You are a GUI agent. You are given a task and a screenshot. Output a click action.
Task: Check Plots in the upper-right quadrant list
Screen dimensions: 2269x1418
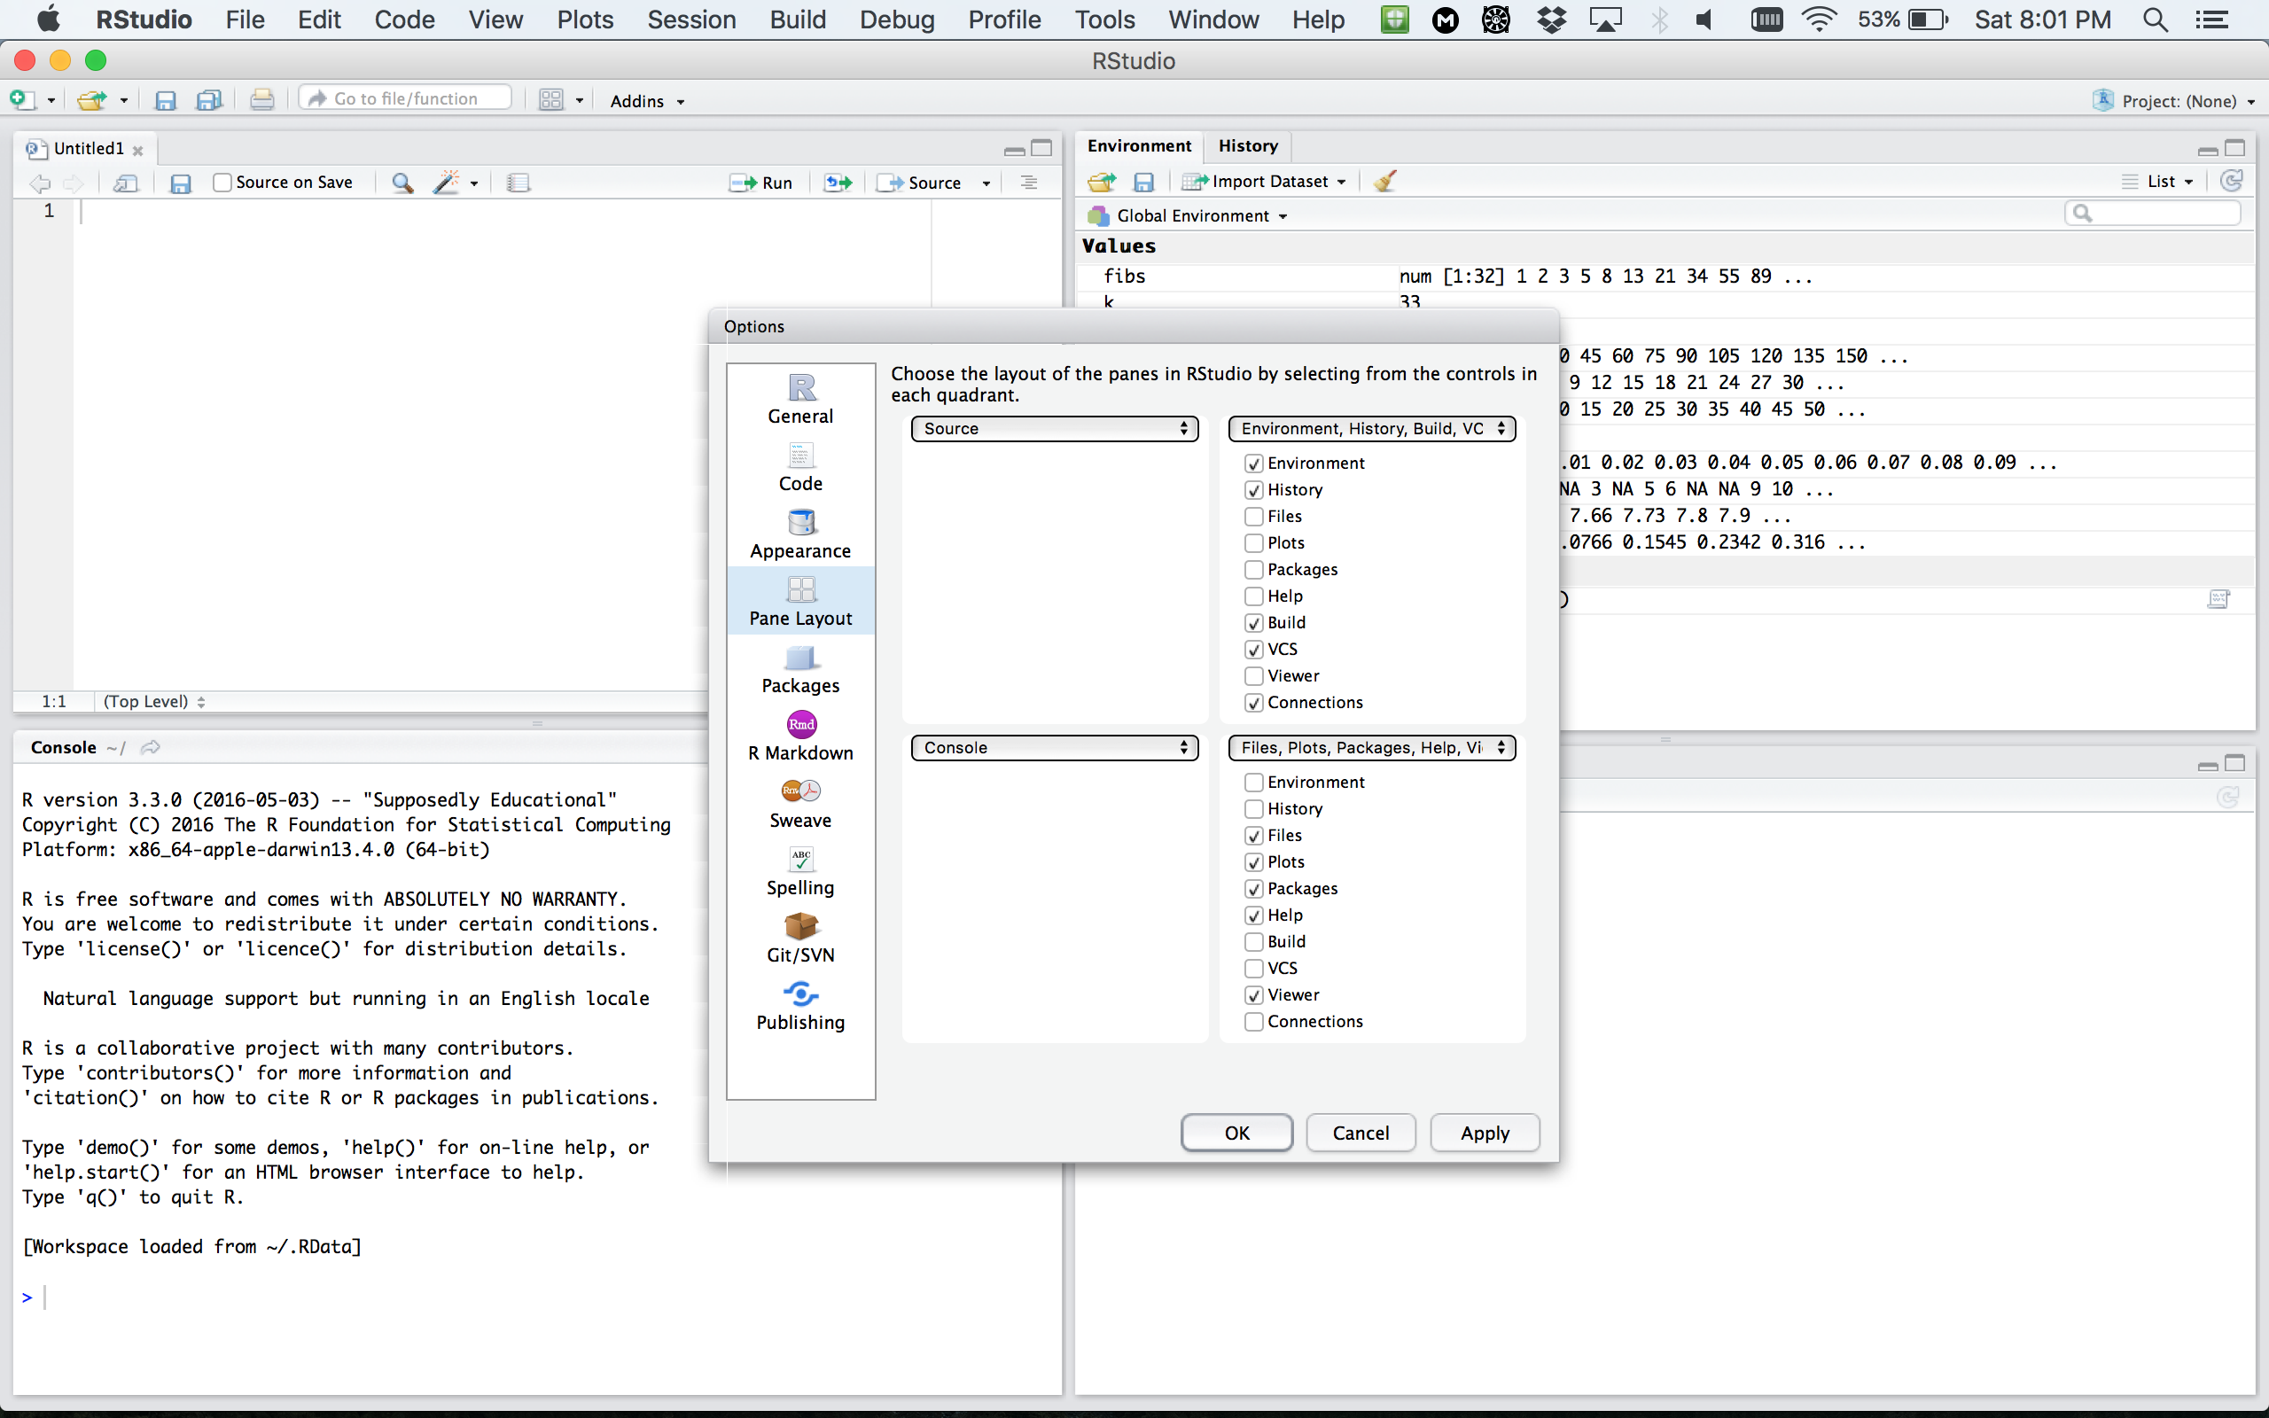(x=1253, y=543)
